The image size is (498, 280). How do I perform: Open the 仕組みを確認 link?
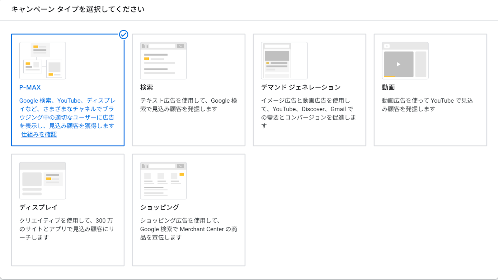(x=39, y=134)
